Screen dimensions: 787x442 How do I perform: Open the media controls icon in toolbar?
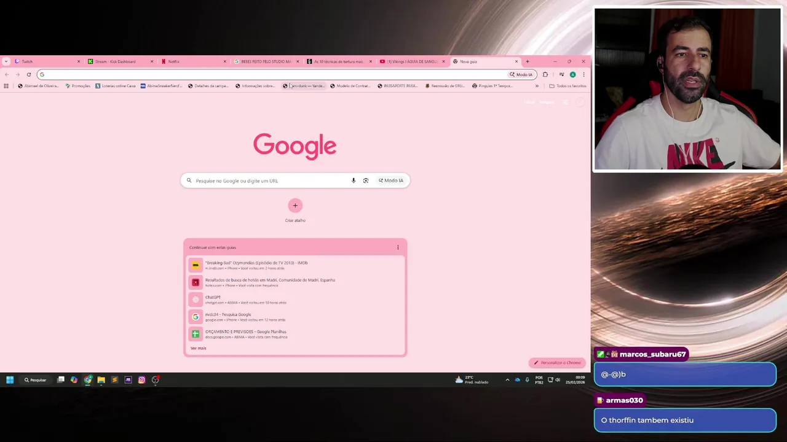[561, 74]
